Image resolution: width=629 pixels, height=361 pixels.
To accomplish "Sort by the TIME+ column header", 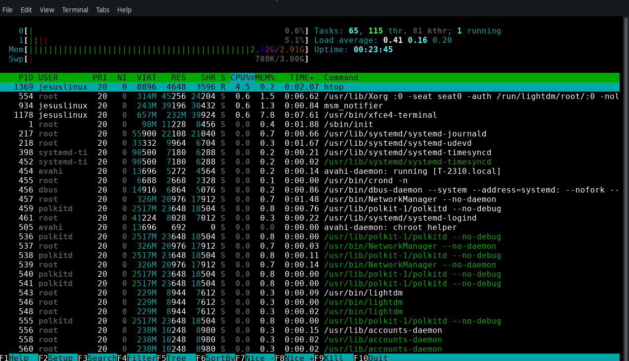I will [x=302, y=78].
